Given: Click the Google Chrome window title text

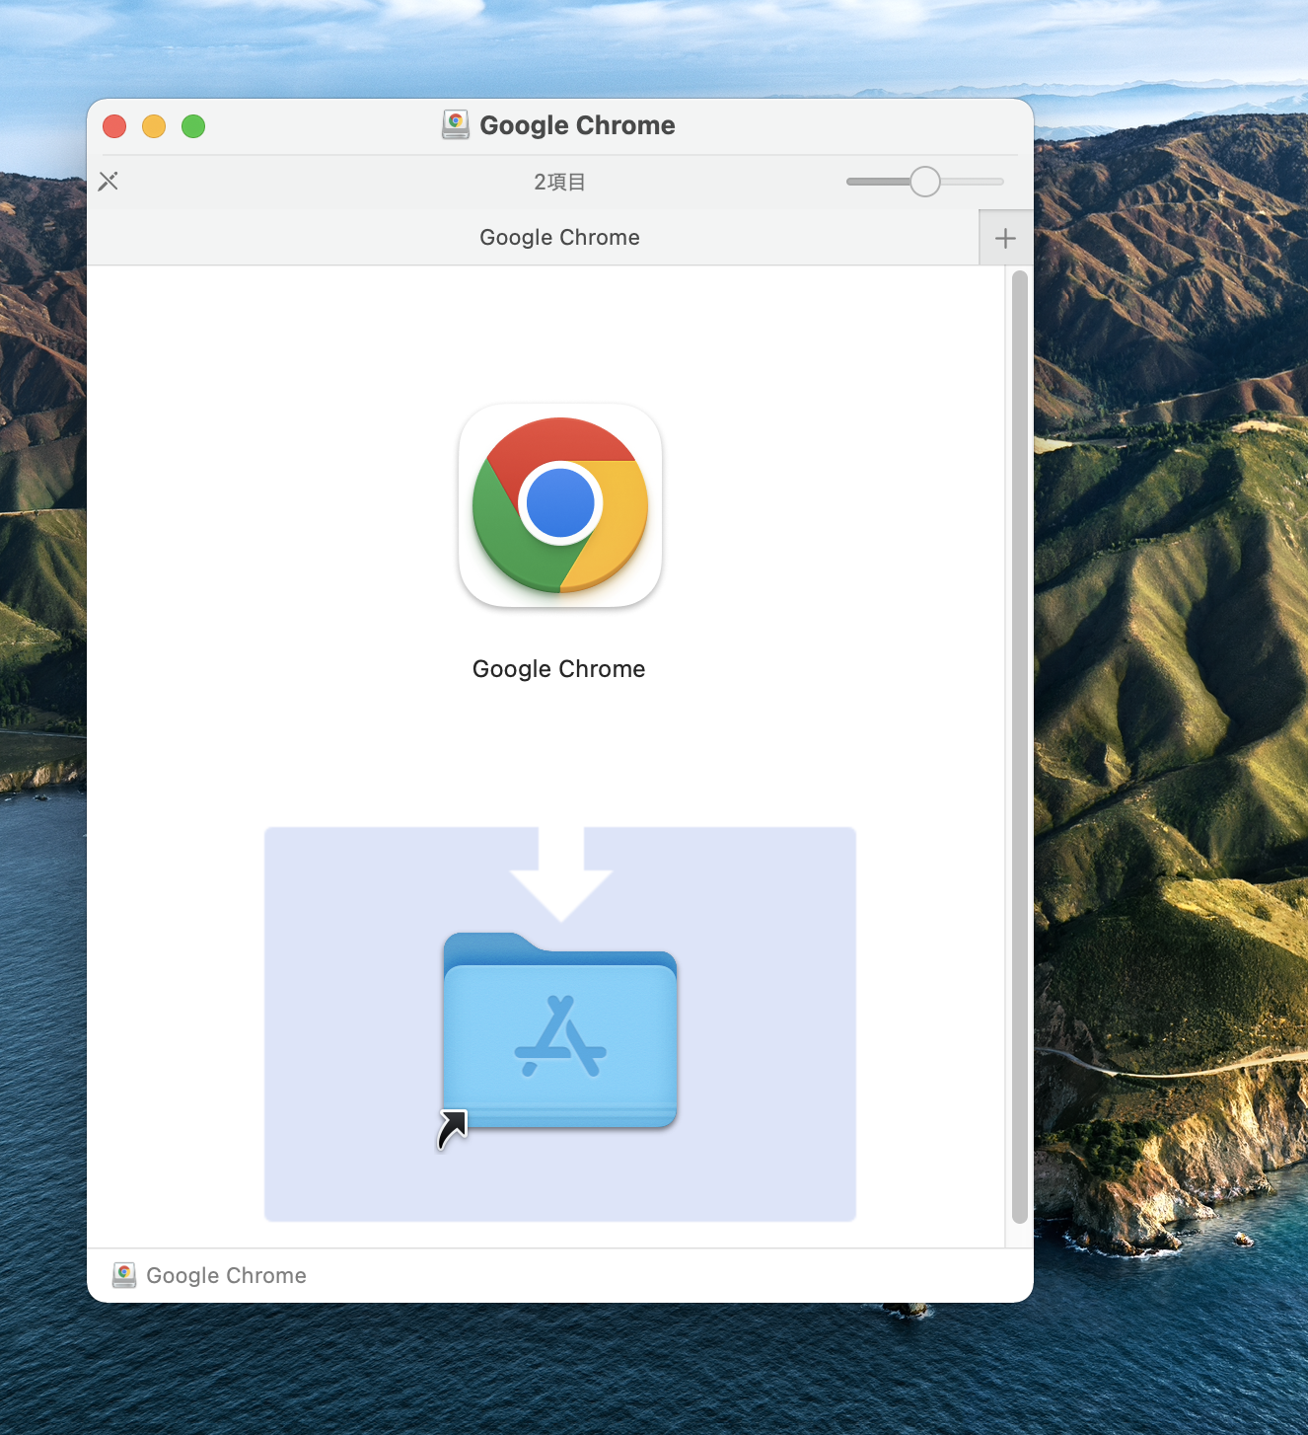Looking at the screenshot, I should tap(577, 125).
